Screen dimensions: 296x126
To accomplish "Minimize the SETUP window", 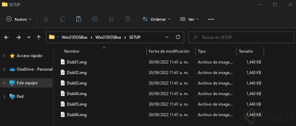I will tap(260, 4).
